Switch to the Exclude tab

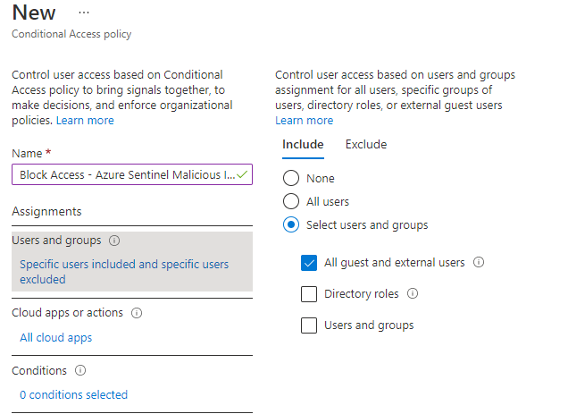pyautogui.click(x=365, y=144)
